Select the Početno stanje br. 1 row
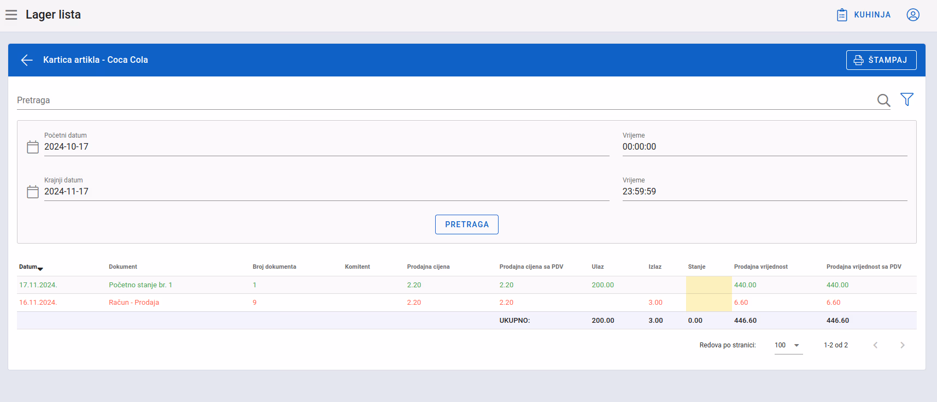The height and width of the screenshot is (402, 937). tap(466, 285)
